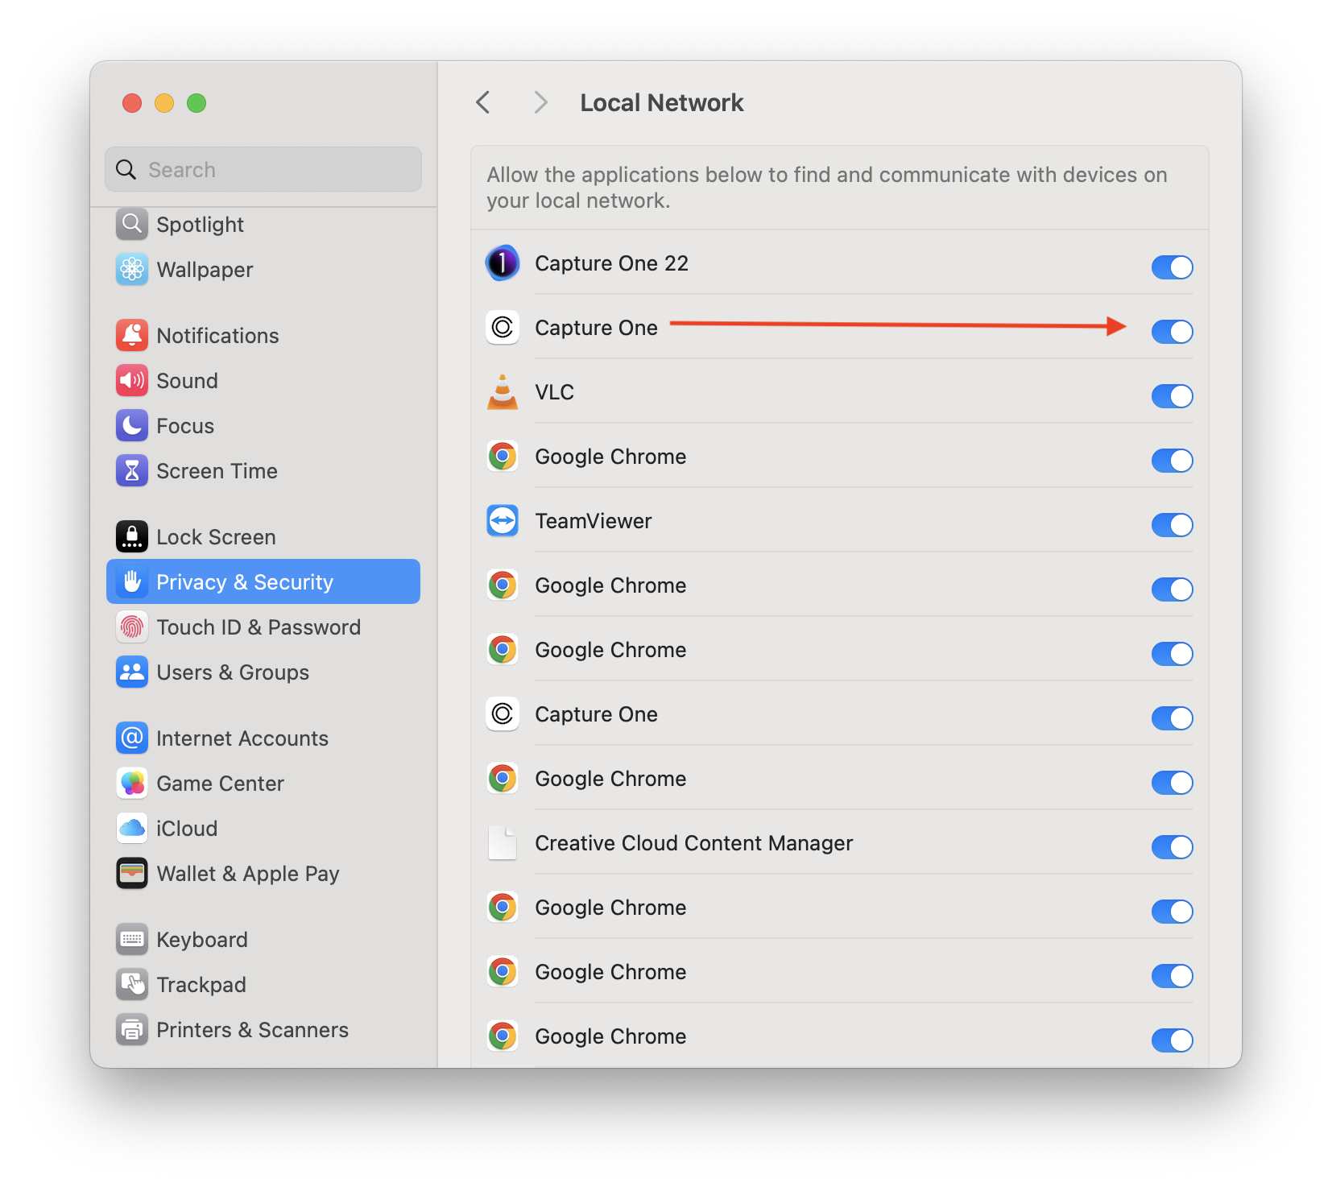
Task: Click the Capture One 22 app icon
Action: tap(503, 263)
